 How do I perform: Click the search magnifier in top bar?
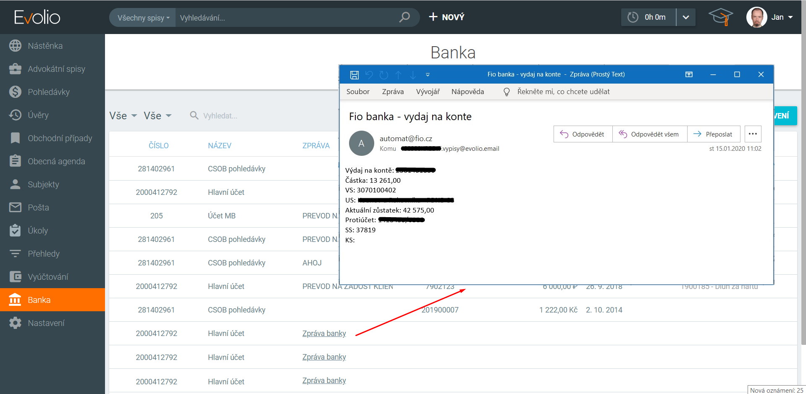click(404, 17)
